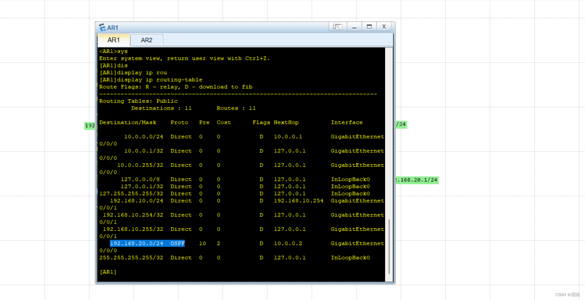585x300 pixels.
Task: Click the Cost column header
Action: pos(224,122)
